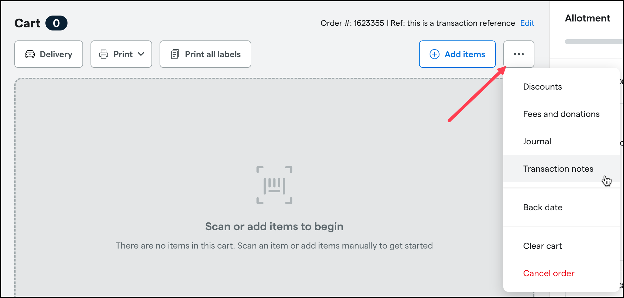The height and width of the screenshot is (298, 624).
Task: Click Cancel order in red text
Action: pyautogui.click(x=548, y=273)
